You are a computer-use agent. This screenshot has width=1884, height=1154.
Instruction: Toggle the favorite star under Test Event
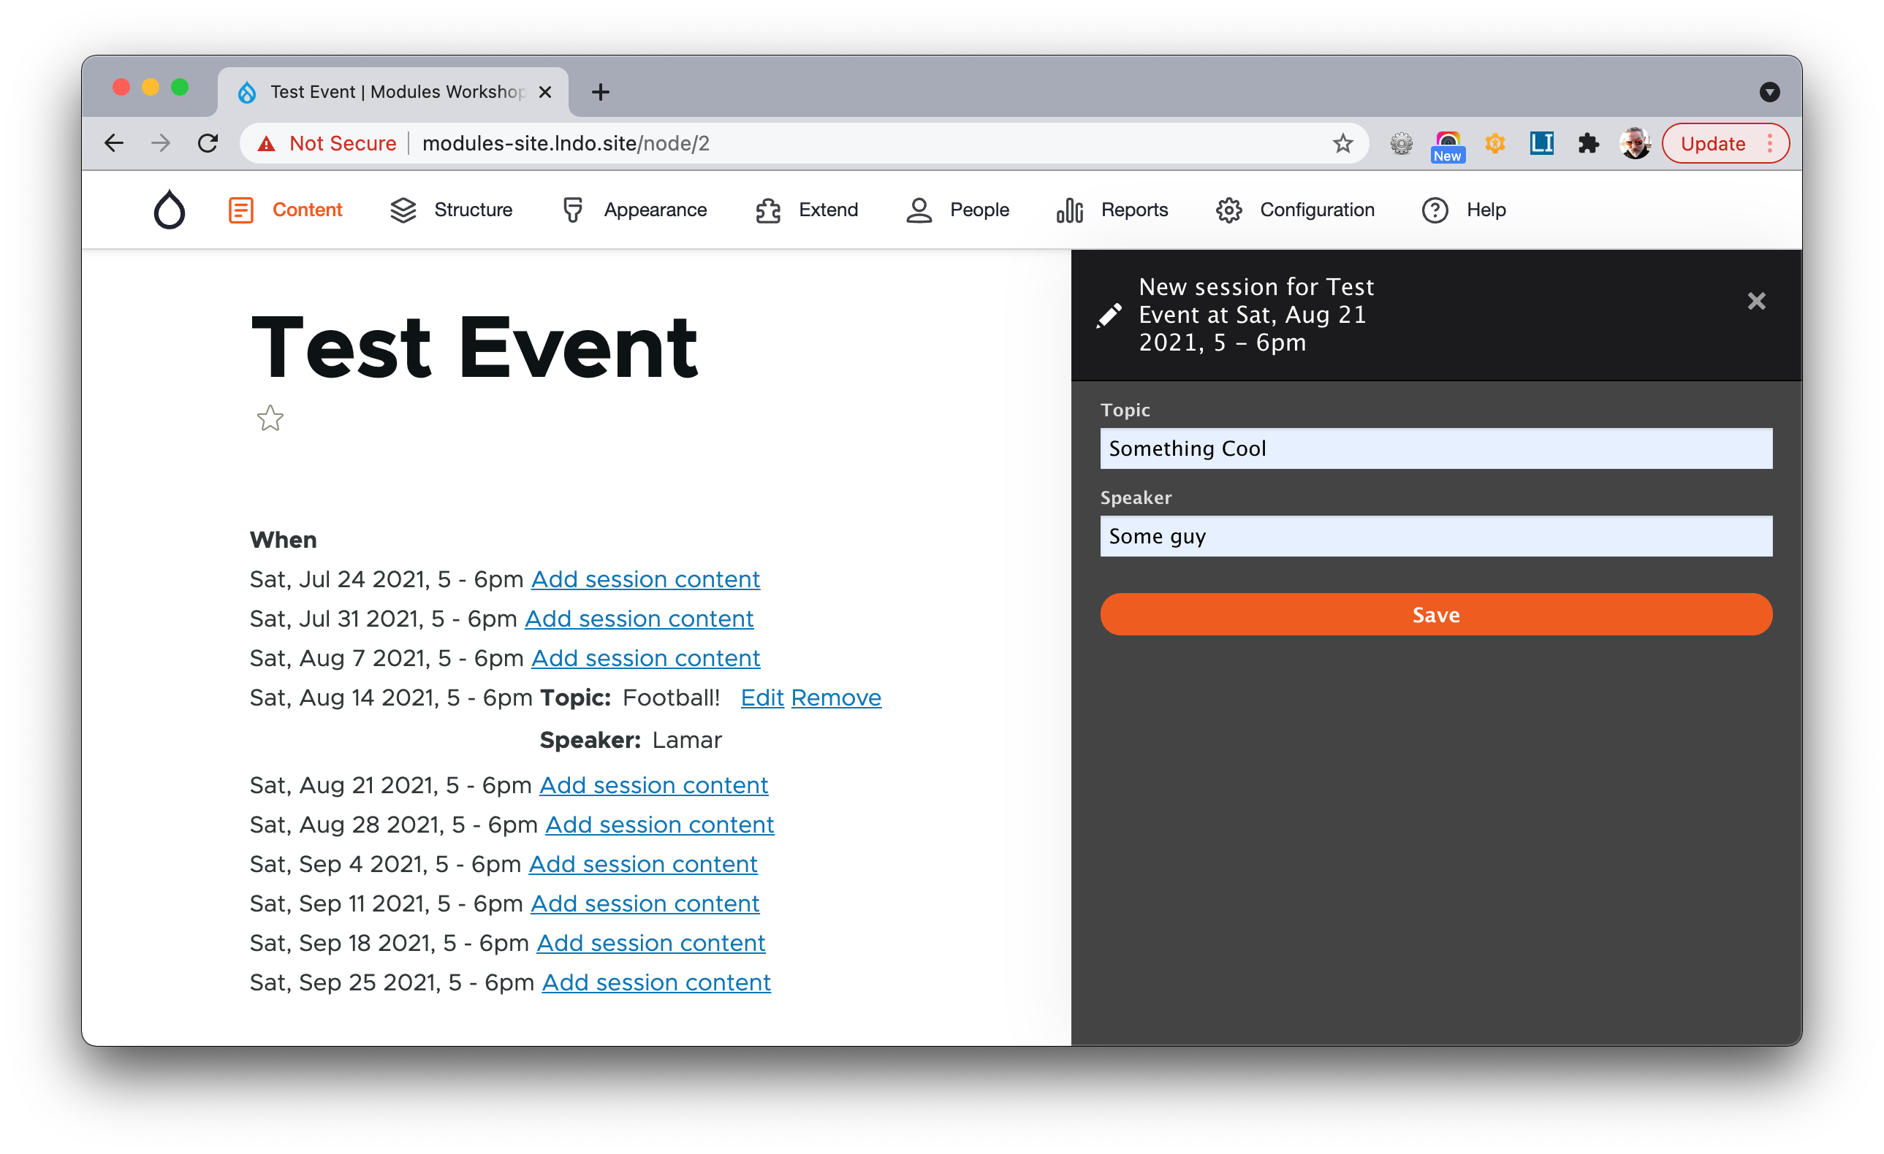click(270, 418)
